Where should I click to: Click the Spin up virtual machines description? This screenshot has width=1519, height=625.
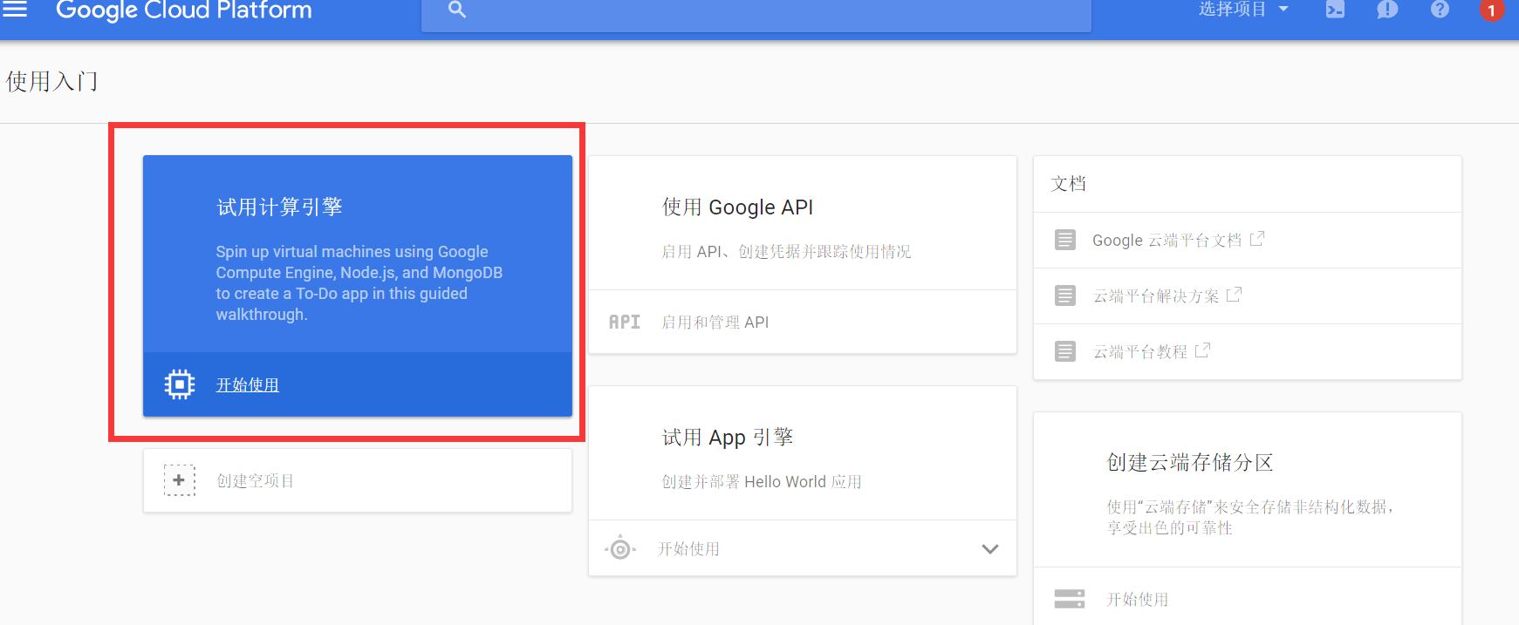coord(359,282)
